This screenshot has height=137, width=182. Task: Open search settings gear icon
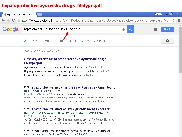pyautogui.click(x=168, y=41)
